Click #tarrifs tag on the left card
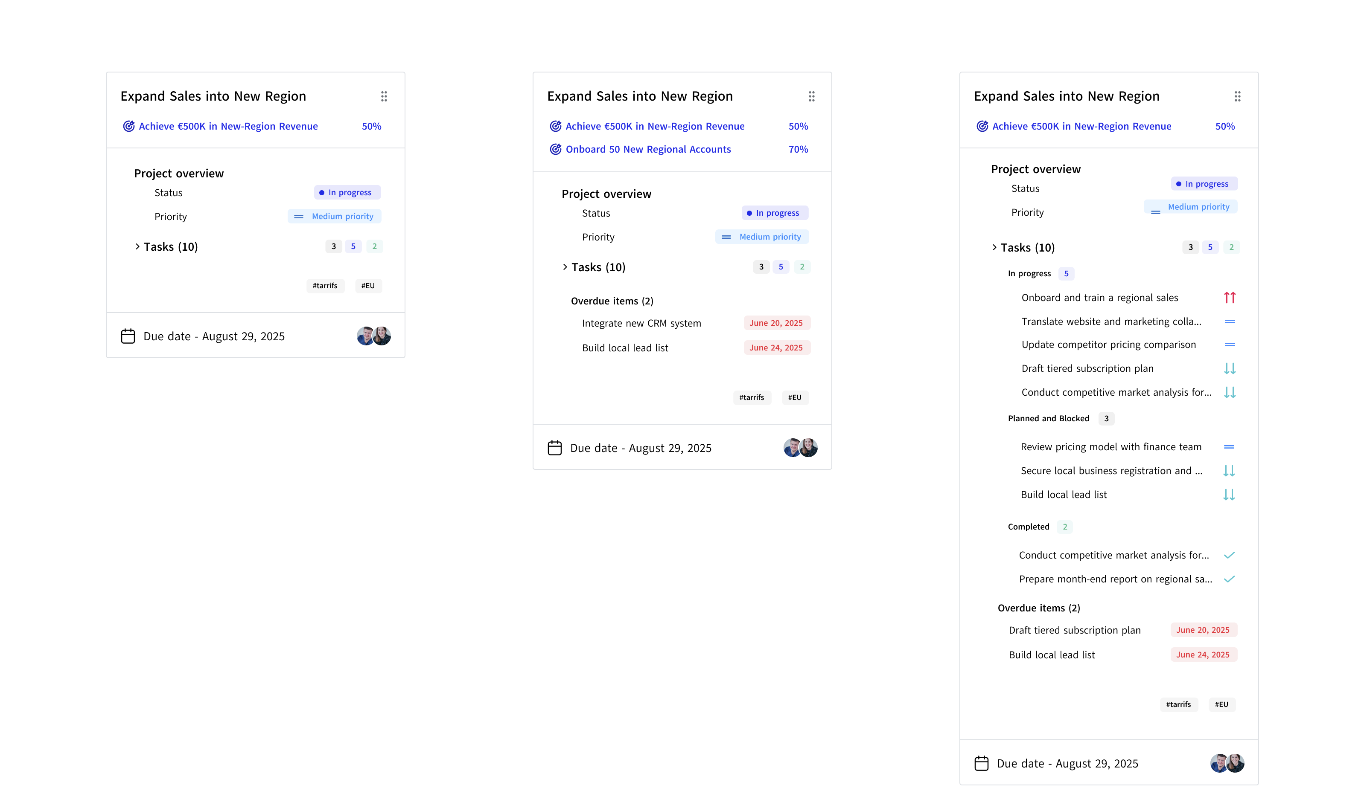Image resolution: width=1364 pixels, height=805 pixels. [x=325, y=286]
